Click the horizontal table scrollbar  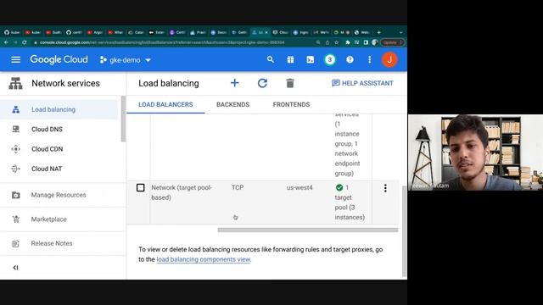[307, 230]
